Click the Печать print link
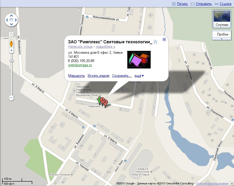 coord(182,4)
